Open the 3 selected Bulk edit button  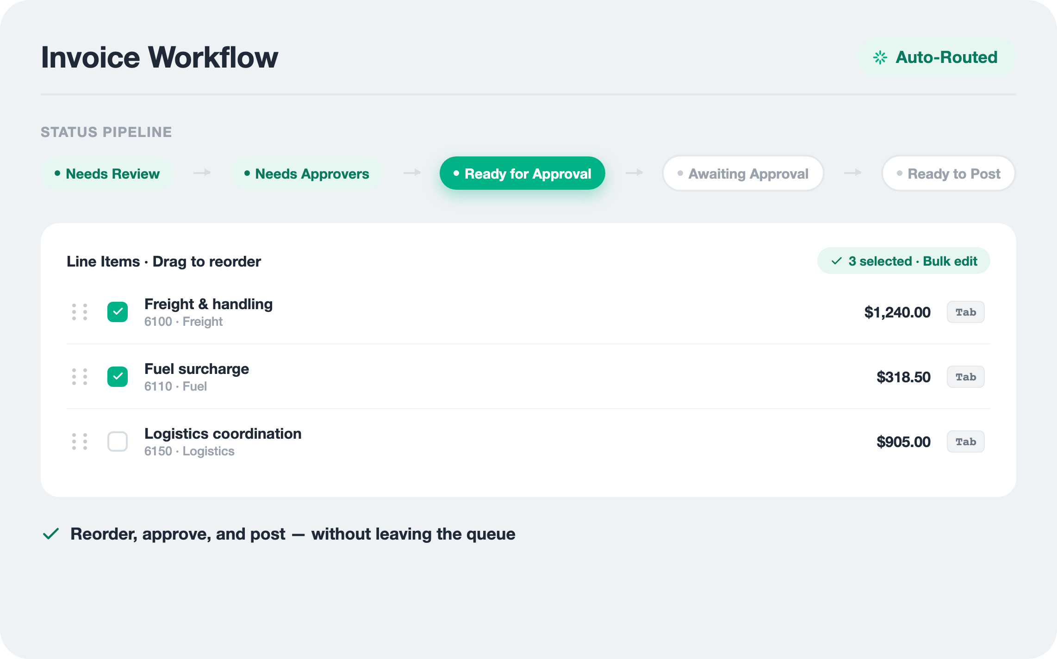click(903, 261)
